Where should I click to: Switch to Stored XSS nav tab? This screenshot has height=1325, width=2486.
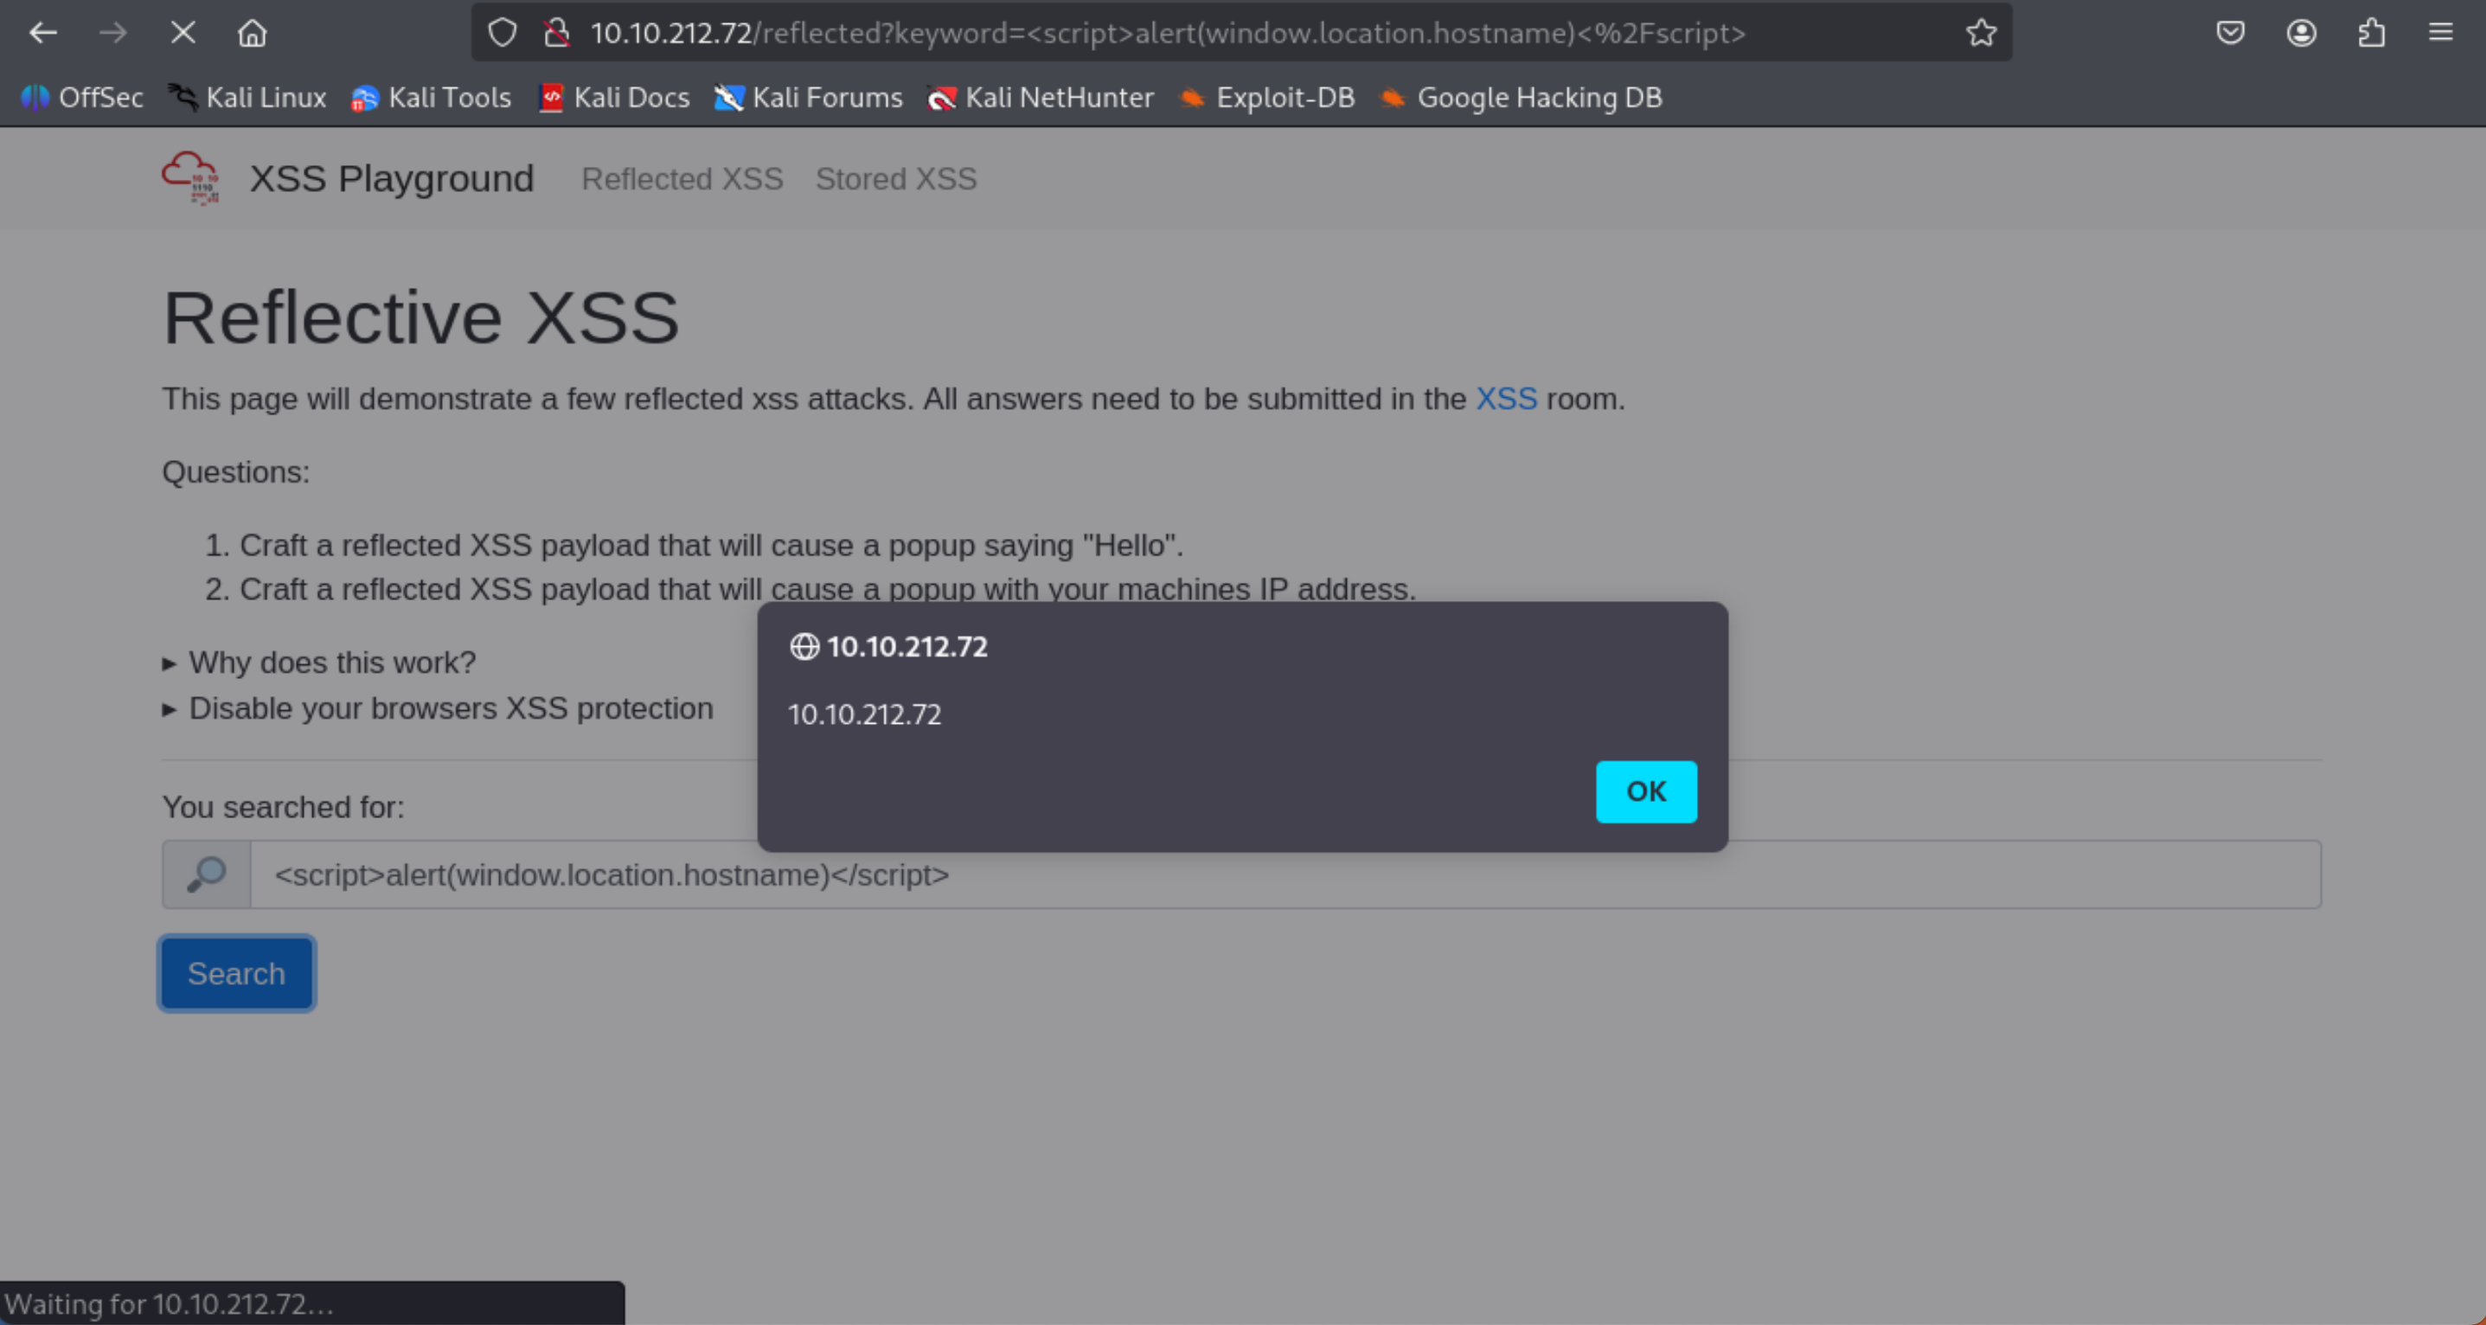click(895, 178)
